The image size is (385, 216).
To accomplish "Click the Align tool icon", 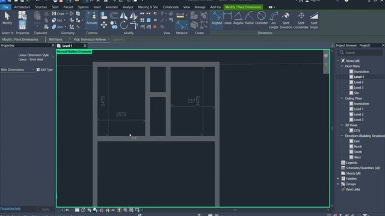I will [104, 16].
